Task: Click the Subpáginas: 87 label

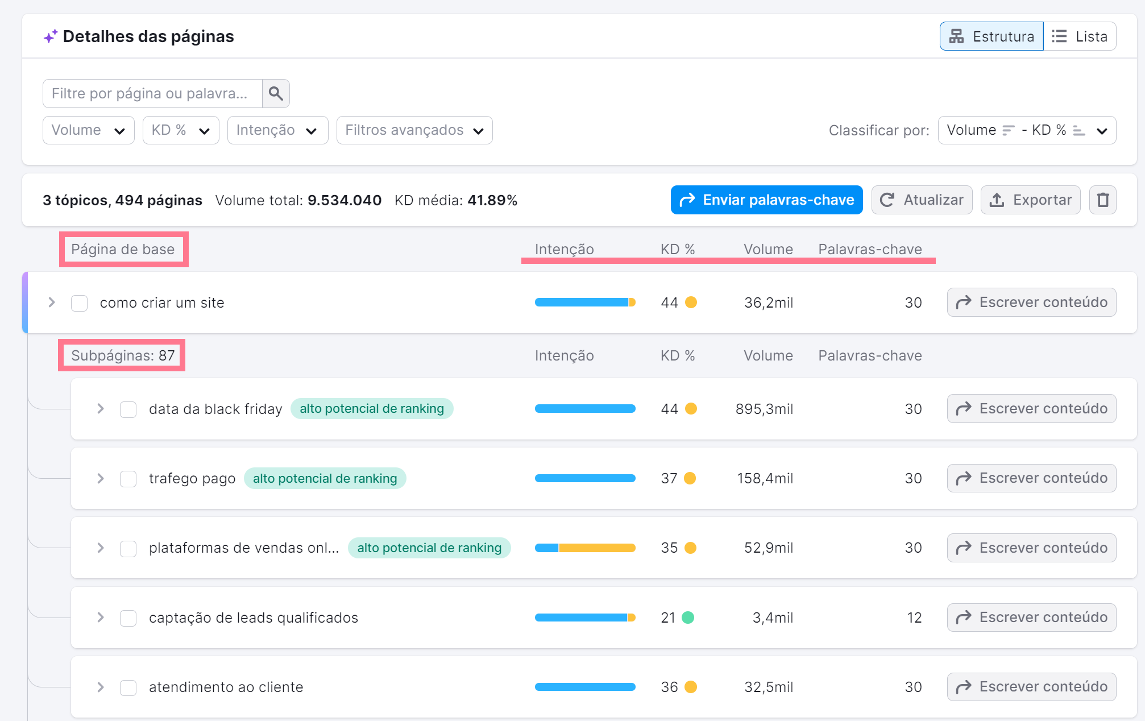Action: point(123,356)
